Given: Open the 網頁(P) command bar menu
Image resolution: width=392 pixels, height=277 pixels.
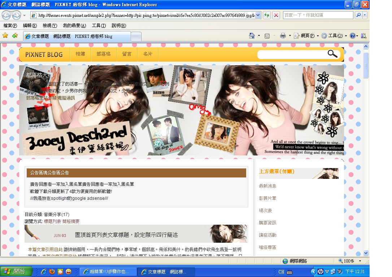Looking at the screenshot, I should 306,36.
